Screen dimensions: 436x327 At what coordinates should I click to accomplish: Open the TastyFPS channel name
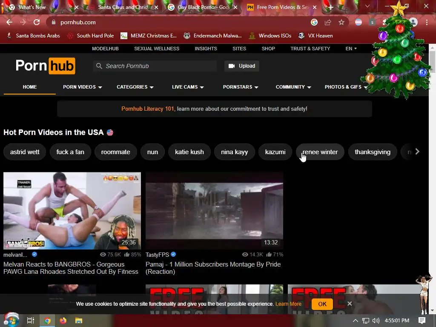(x=157, y=255)
